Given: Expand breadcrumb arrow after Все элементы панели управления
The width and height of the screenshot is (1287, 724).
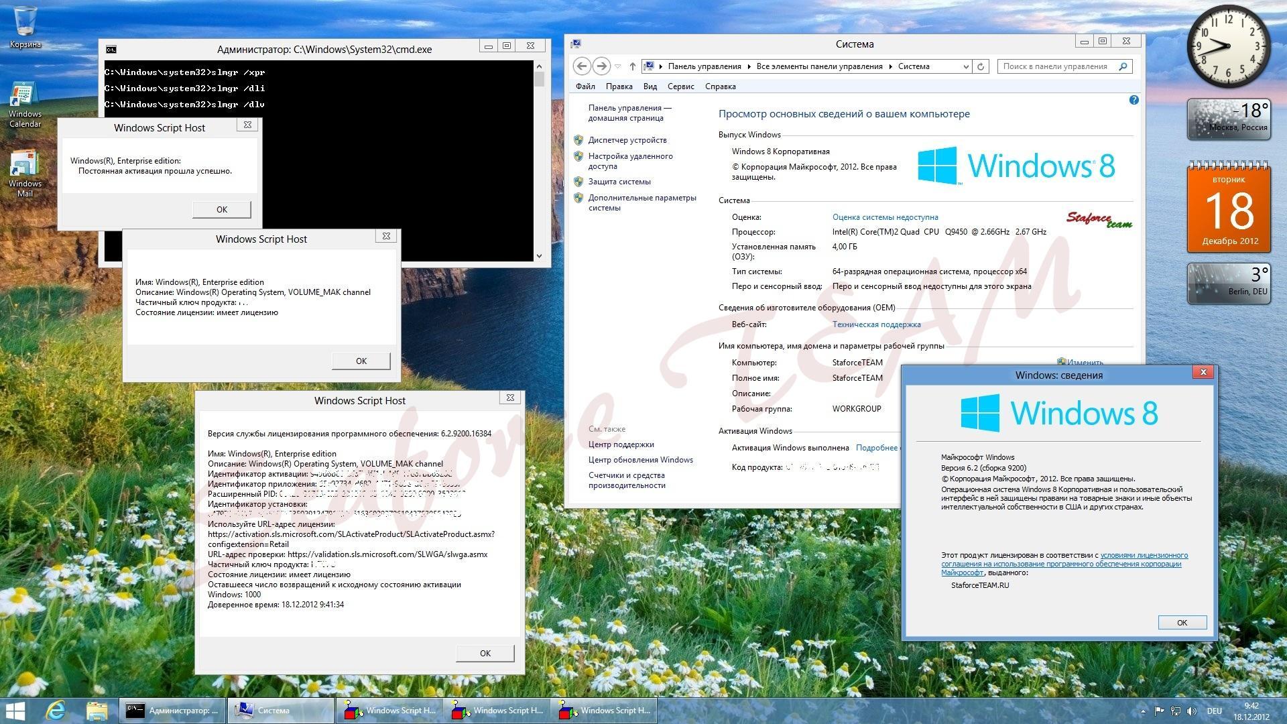Looking at the screenshot, I should coord(891,66).
